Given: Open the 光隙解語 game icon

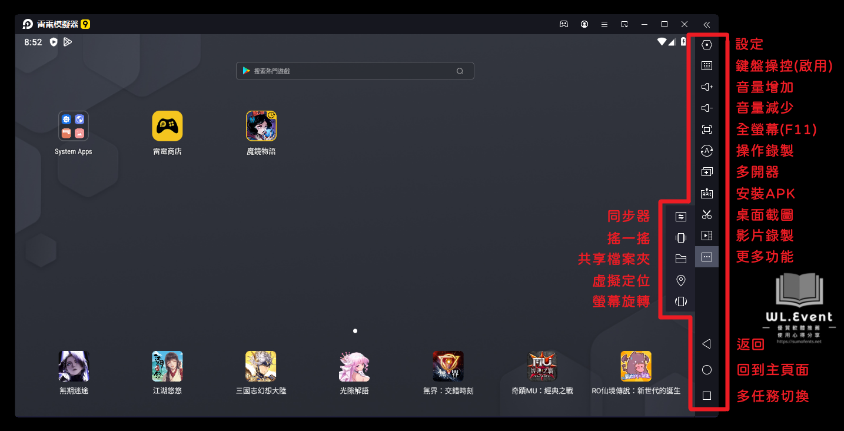Looking at the screenshot, I should 354,366.
